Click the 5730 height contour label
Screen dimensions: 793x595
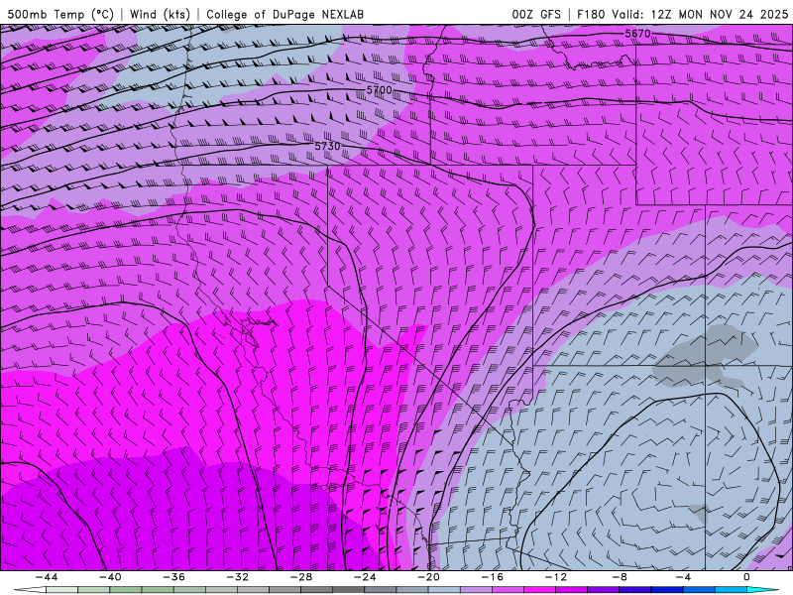click(x=328, y=146)
